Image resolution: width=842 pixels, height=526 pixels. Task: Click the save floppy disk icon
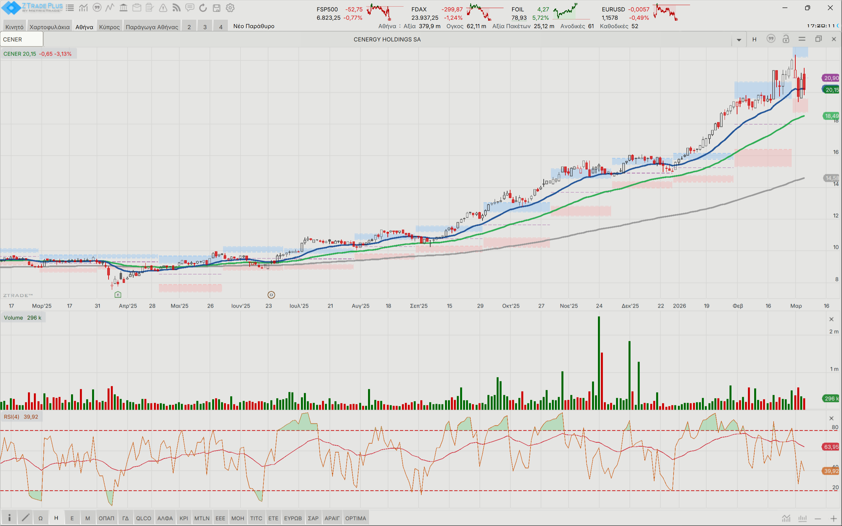pos(216,8)
